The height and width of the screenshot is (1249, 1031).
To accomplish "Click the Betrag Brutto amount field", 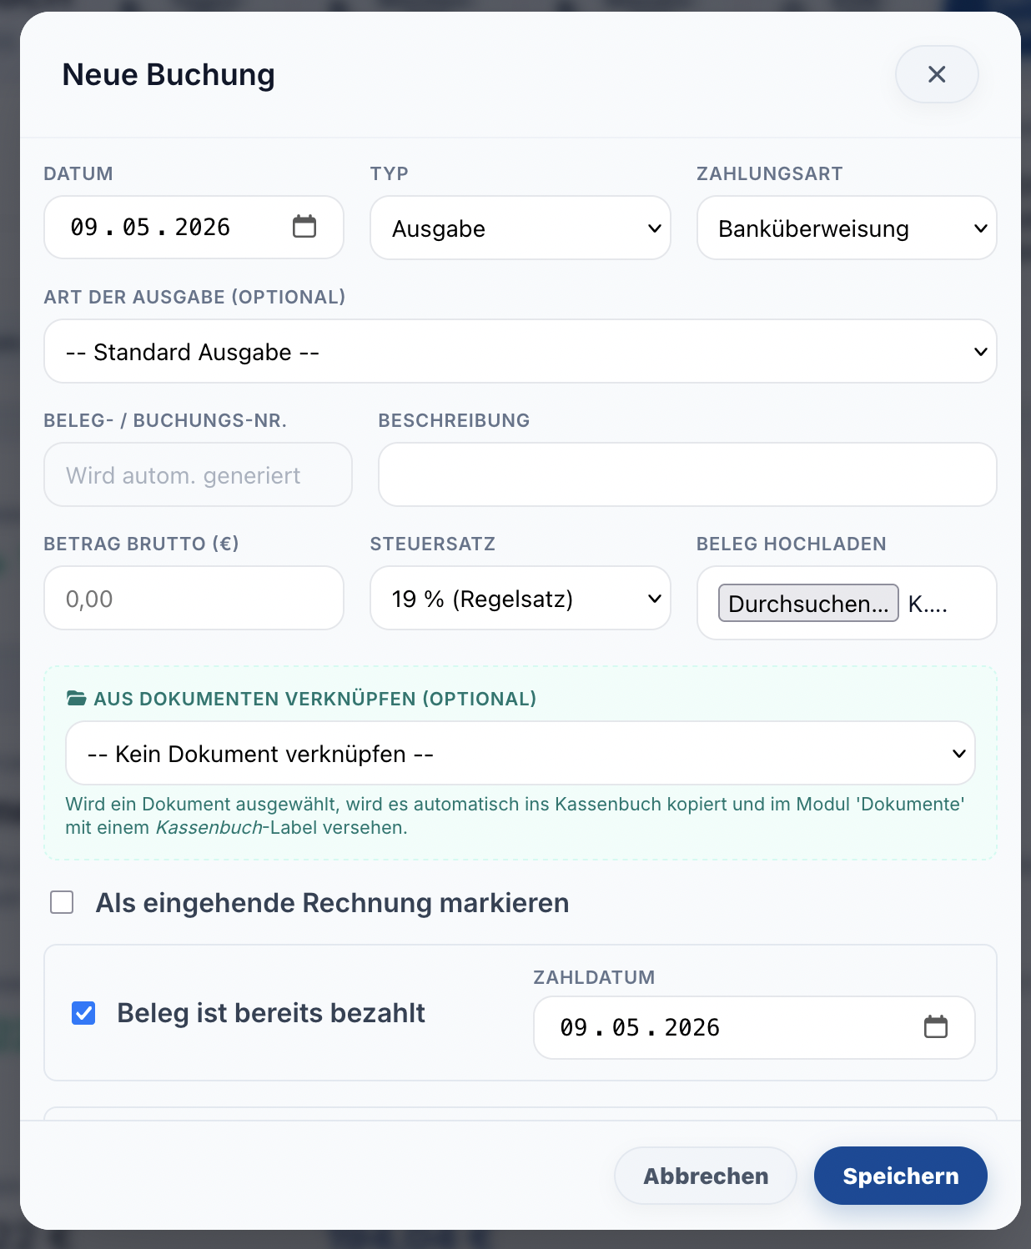I will [194, 598].
